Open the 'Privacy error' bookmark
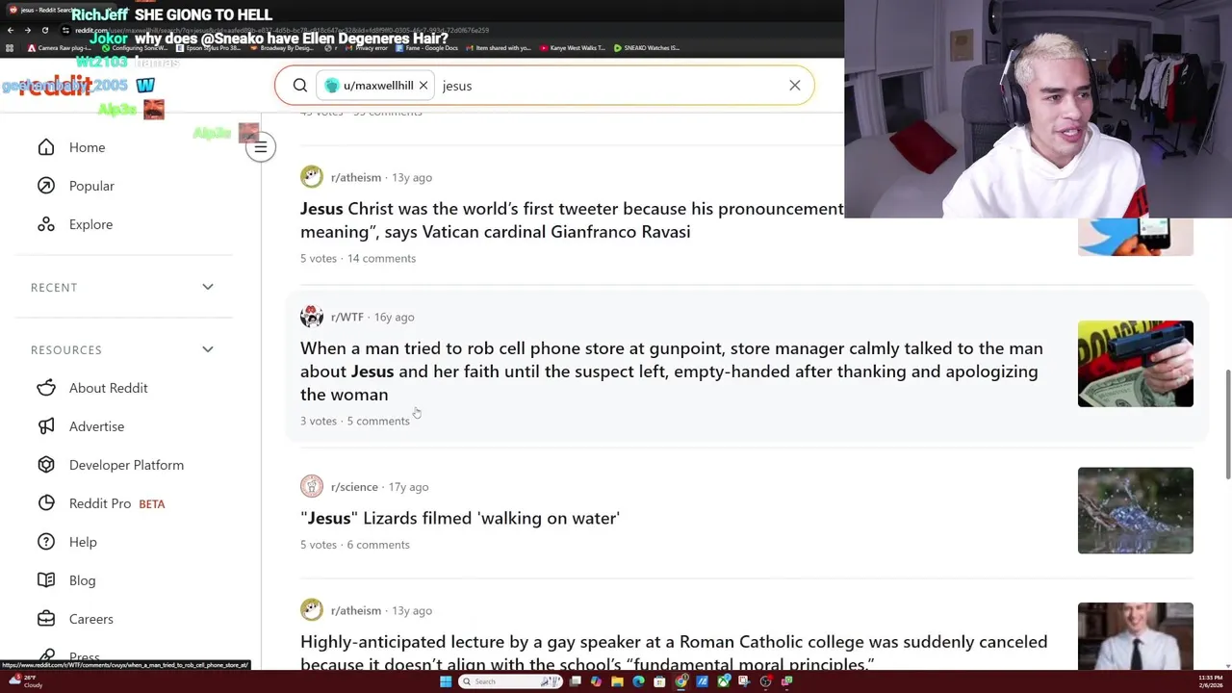 (x=366, y=48)
